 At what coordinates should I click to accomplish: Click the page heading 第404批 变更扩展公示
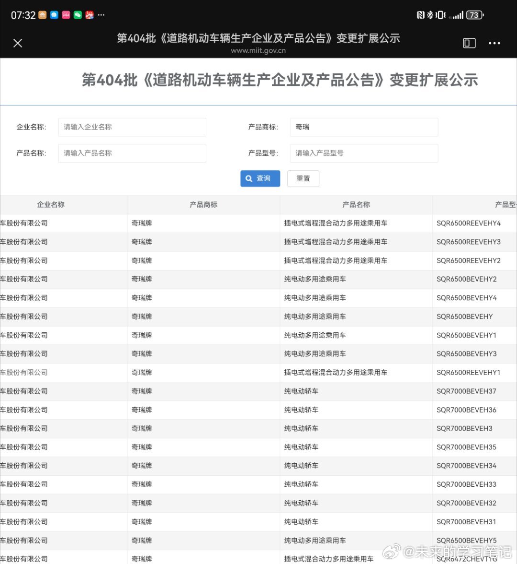click(280, 80)
